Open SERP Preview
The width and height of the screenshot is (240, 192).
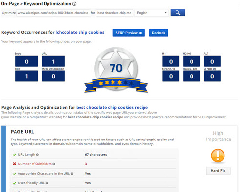129,33
